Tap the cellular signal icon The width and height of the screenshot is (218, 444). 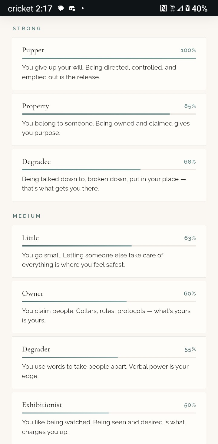click(x=180, y=8)
